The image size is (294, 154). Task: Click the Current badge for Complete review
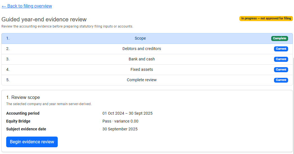(281, 80)
